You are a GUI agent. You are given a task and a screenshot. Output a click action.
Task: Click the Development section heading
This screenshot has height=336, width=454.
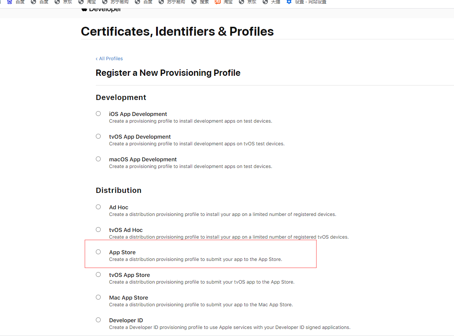[121, 97]
